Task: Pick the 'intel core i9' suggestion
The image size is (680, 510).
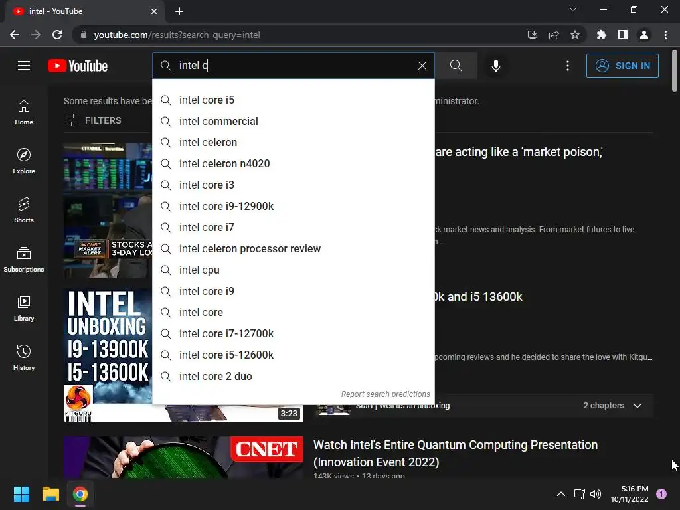Action: click(x=293, y=291)
